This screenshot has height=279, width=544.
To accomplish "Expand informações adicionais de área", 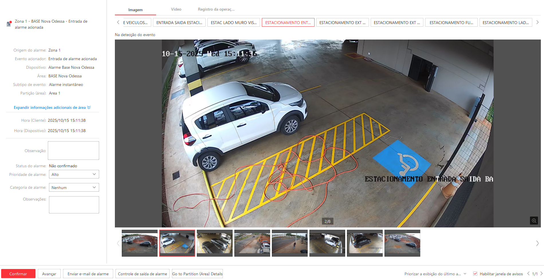I will click(52, 107).
